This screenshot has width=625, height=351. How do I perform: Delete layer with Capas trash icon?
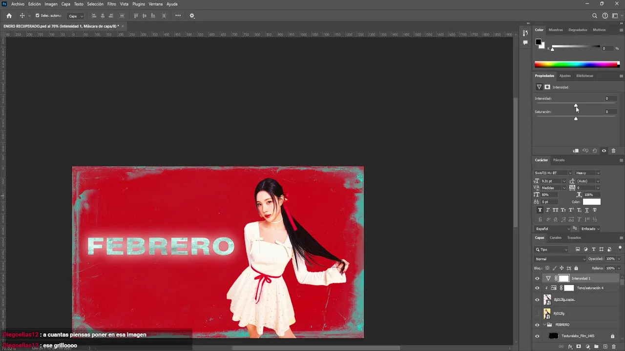614,347
